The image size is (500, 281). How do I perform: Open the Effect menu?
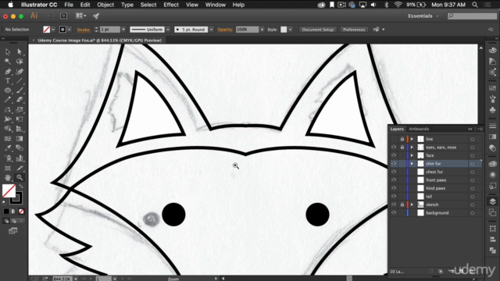point(171,5)
